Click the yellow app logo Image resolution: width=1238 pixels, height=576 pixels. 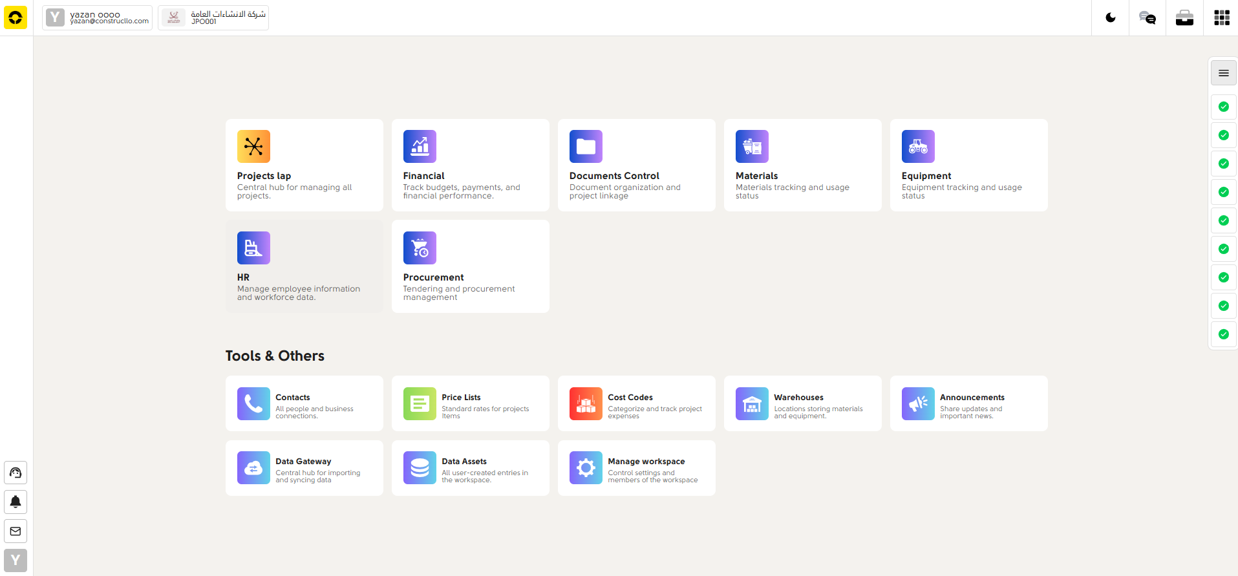coord(16,17)
